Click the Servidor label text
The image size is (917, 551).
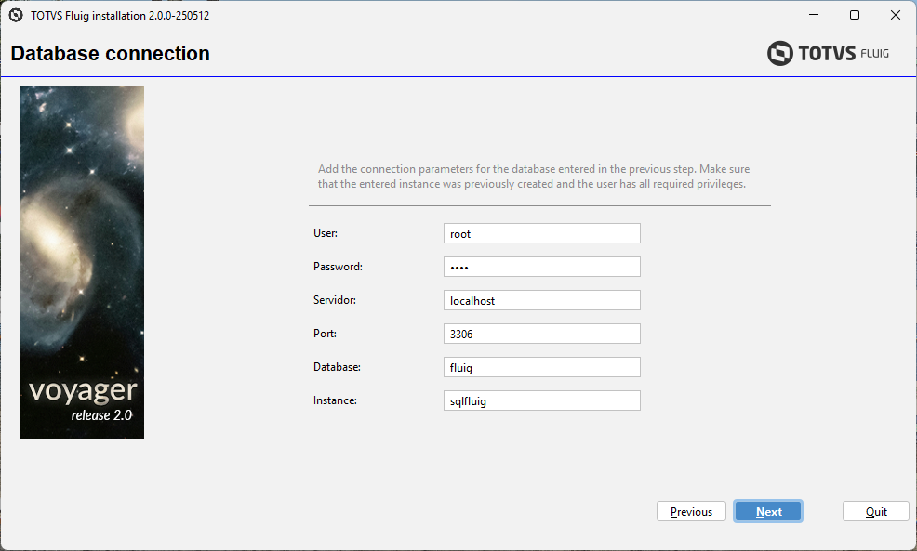335,300
